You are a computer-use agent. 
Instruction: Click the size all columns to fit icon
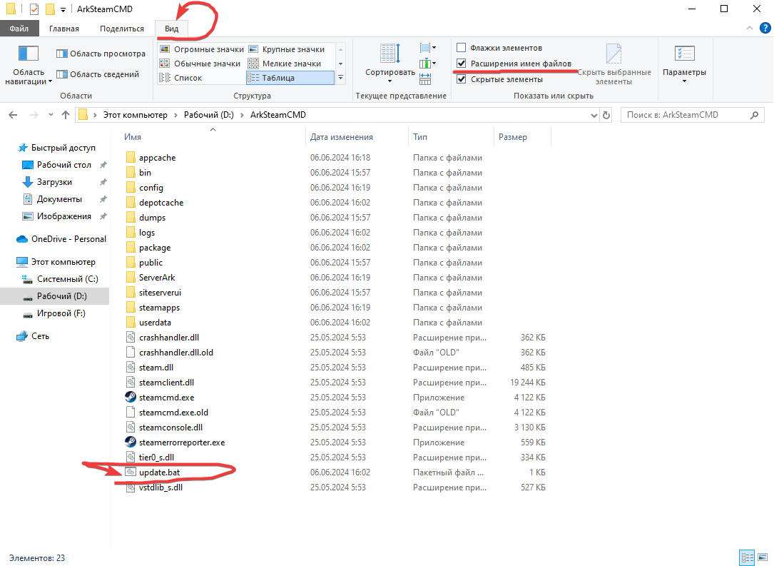425,79
